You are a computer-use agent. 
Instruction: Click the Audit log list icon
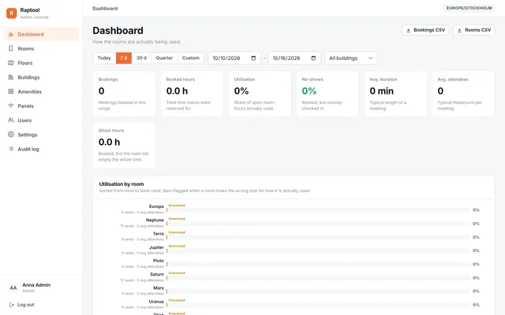(x=11, y=149)
